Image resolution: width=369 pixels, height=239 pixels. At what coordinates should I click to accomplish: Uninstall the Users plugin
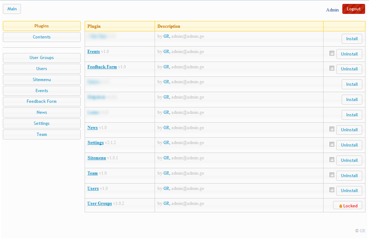tap(349, 191)
